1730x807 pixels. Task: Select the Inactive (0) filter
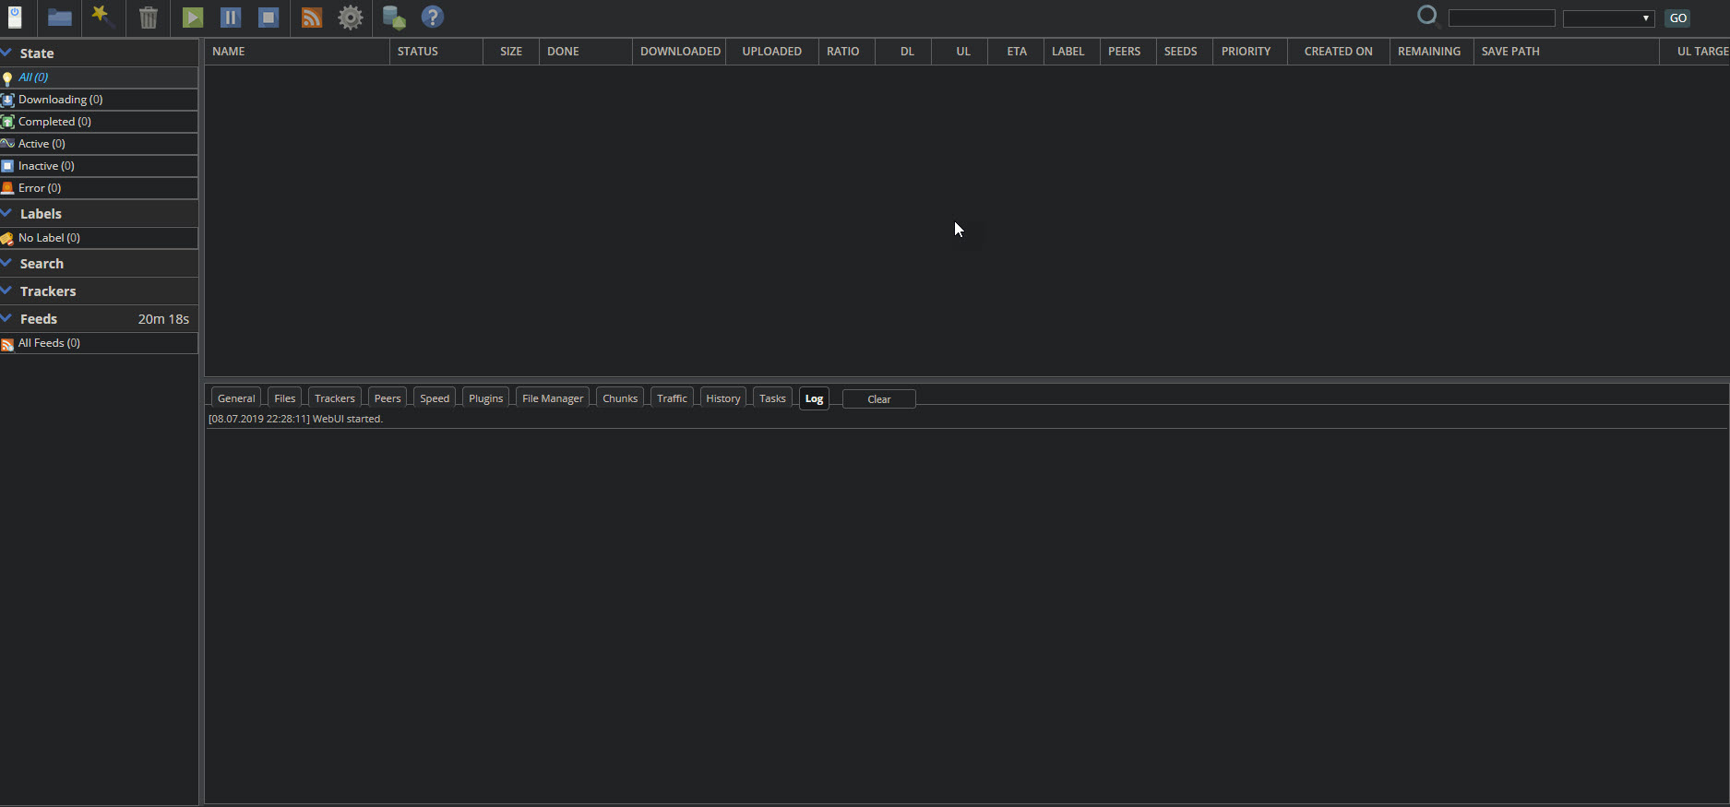point(99,166)
